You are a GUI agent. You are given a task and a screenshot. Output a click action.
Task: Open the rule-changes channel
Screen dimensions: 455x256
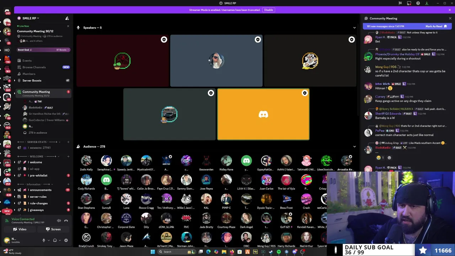point(43,203)
